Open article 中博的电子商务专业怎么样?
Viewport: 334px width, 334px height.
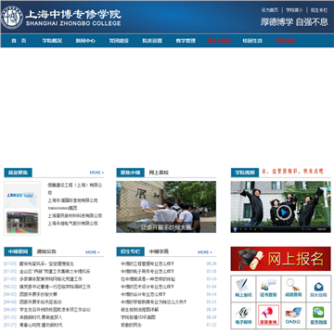148,272
